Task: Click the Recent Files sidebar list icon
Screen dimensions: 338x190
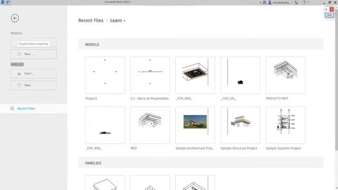Action: (12, 108)
